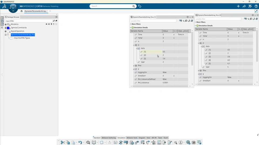Click the key search icon beside importFMU field
Screen dimensions: 259x145
(x=54, y=21)
